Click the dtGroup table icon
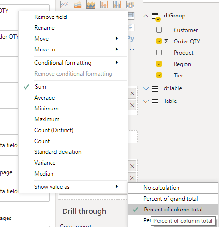 (156, 17)
